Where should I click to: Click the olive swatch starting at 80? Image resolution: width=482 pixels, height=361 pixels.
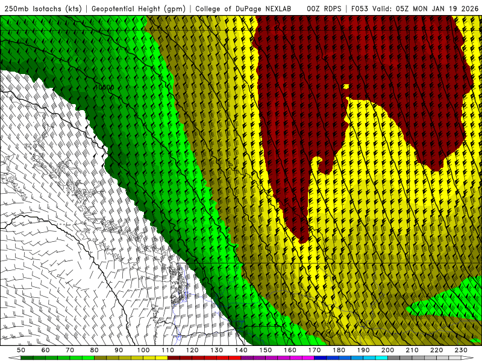(100, 358)
